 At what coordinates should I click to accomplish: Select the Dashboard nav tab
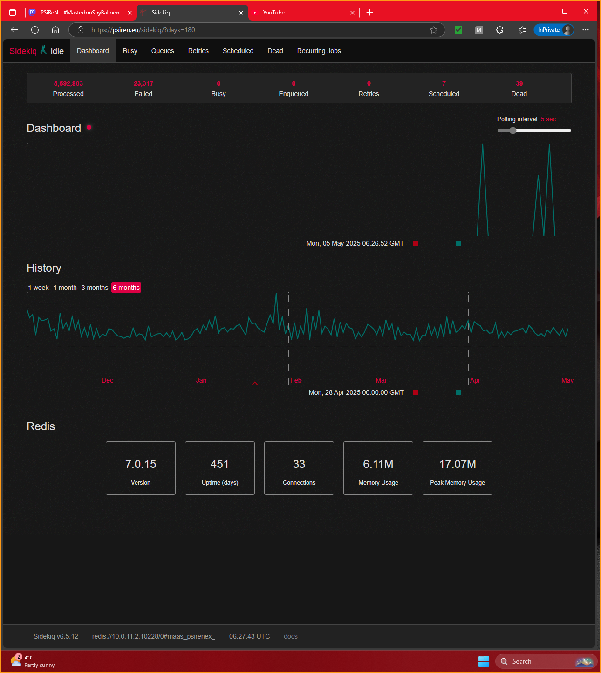93,51
